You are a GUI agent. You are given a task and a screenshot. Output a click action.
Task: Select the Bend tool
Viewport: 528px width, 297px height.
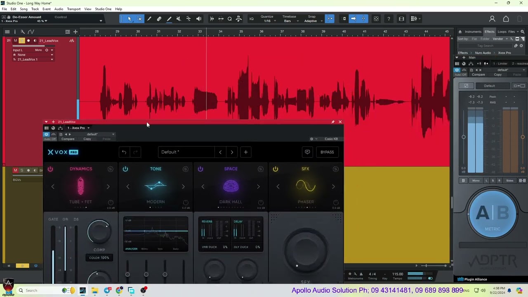tap(189, 19)
